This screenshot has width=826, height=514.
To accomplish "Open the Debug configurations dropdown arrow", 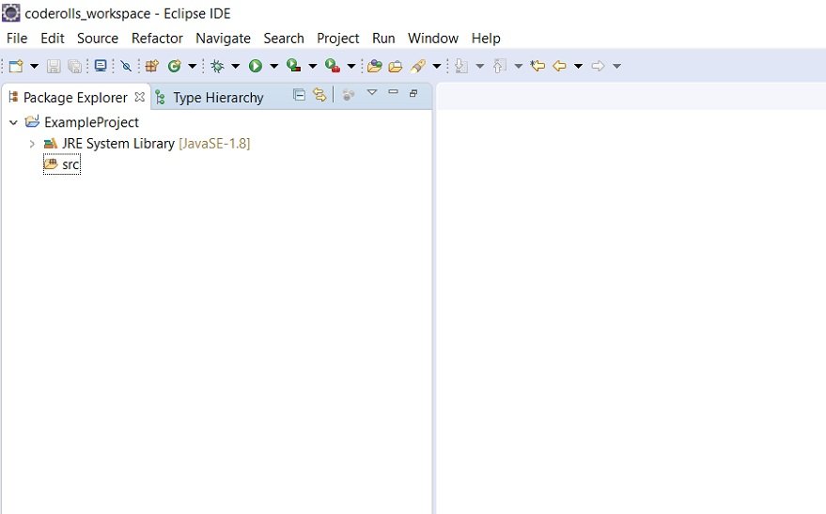I will [x=236, y=67].
